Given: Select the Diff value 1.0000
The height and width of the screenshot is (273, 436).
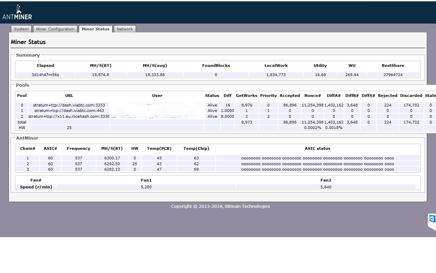Looking at the screenshot, I should (227, 111).
